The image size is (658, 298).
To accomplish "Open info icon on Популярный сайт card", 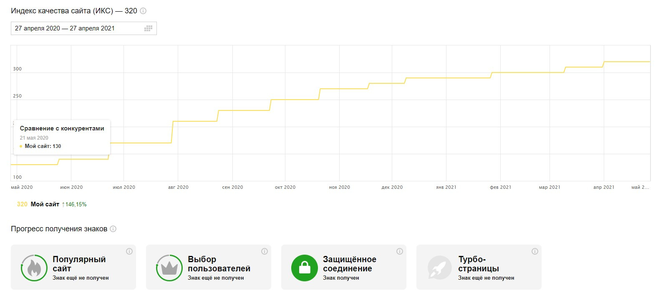I will [129, 251].
